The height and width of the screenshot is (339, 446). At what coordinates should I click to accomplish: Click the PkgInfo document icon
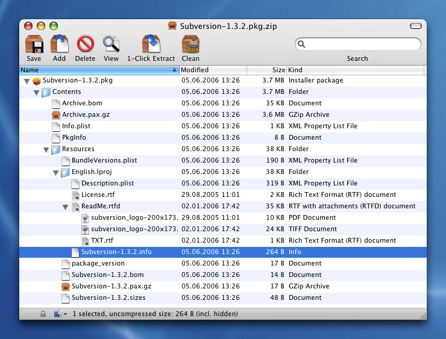55,138
